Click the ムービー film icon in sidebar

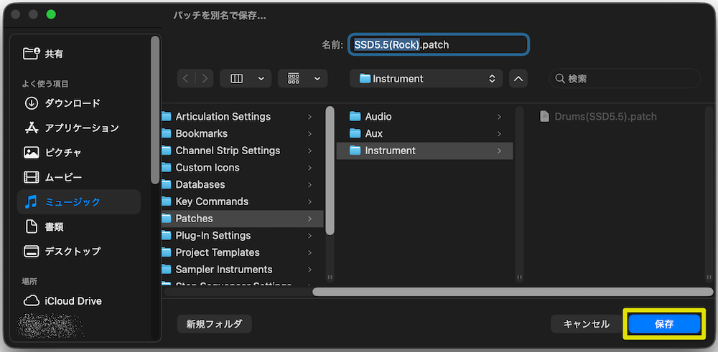pos(31,177)
